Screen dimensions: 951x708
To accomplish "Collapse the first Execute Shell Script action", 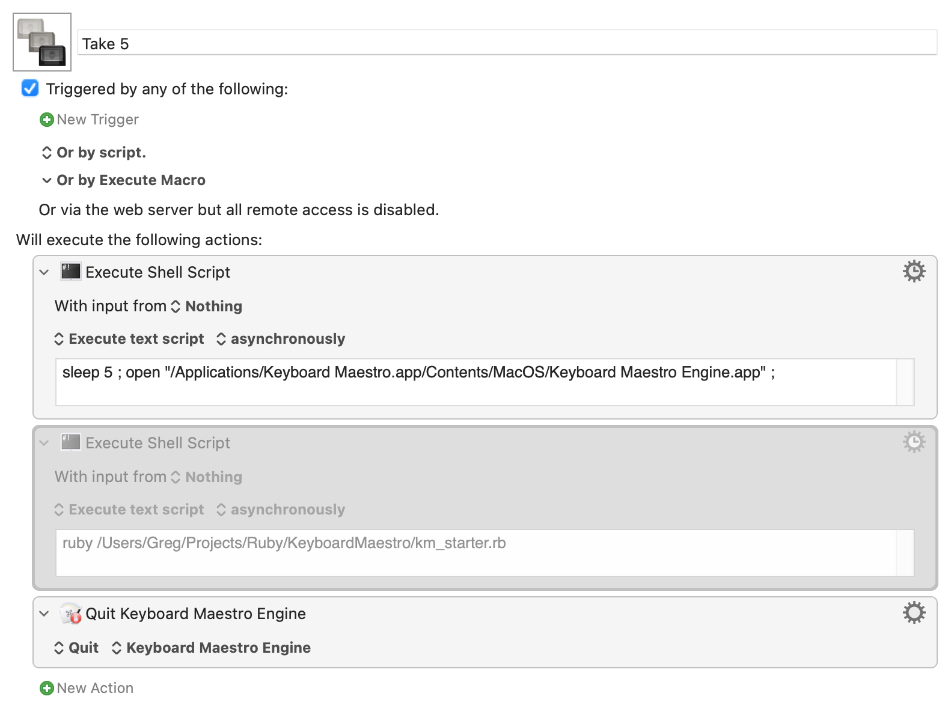I will (x=44, y=272).
